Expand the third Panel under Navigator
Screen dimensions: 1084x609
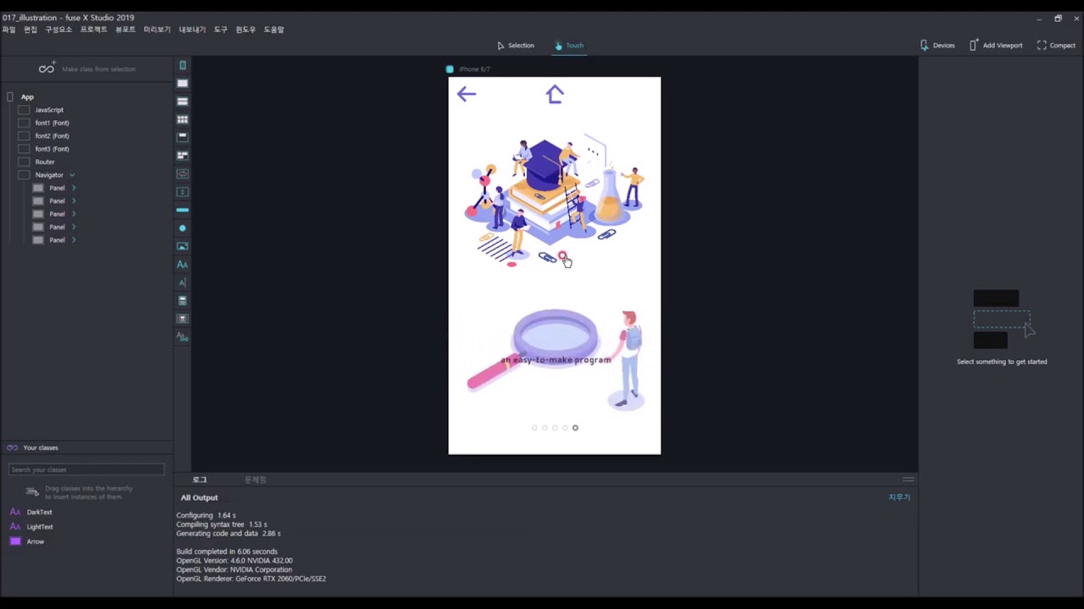pyautogui.click(x=74, y=214)
